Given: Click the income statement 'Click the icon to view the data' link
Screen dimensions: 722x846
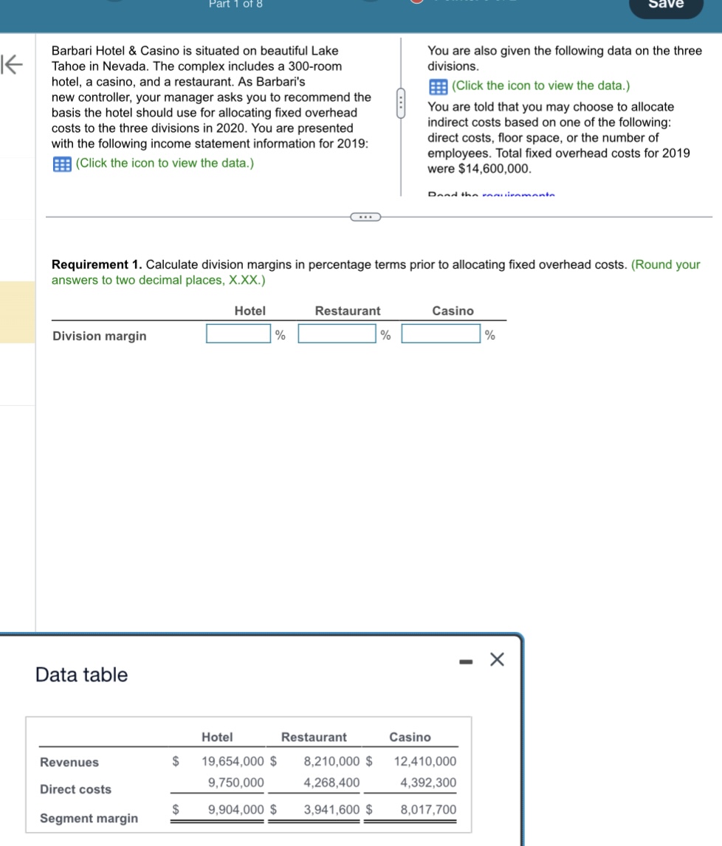Looking at the screenshot, I should coord(165,163).
